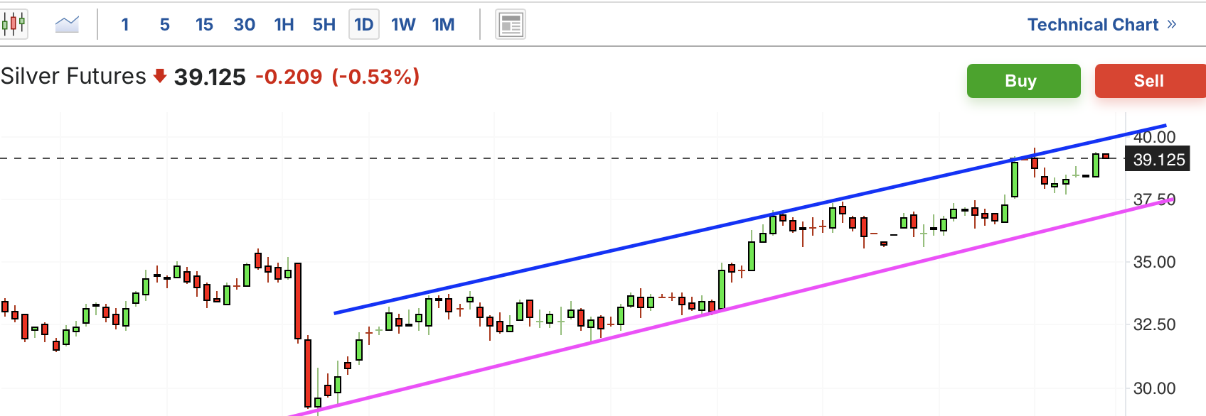Click the (-0.53%) percent change
The height and width of the screenshot is (416, 1206).
[376, 77]
